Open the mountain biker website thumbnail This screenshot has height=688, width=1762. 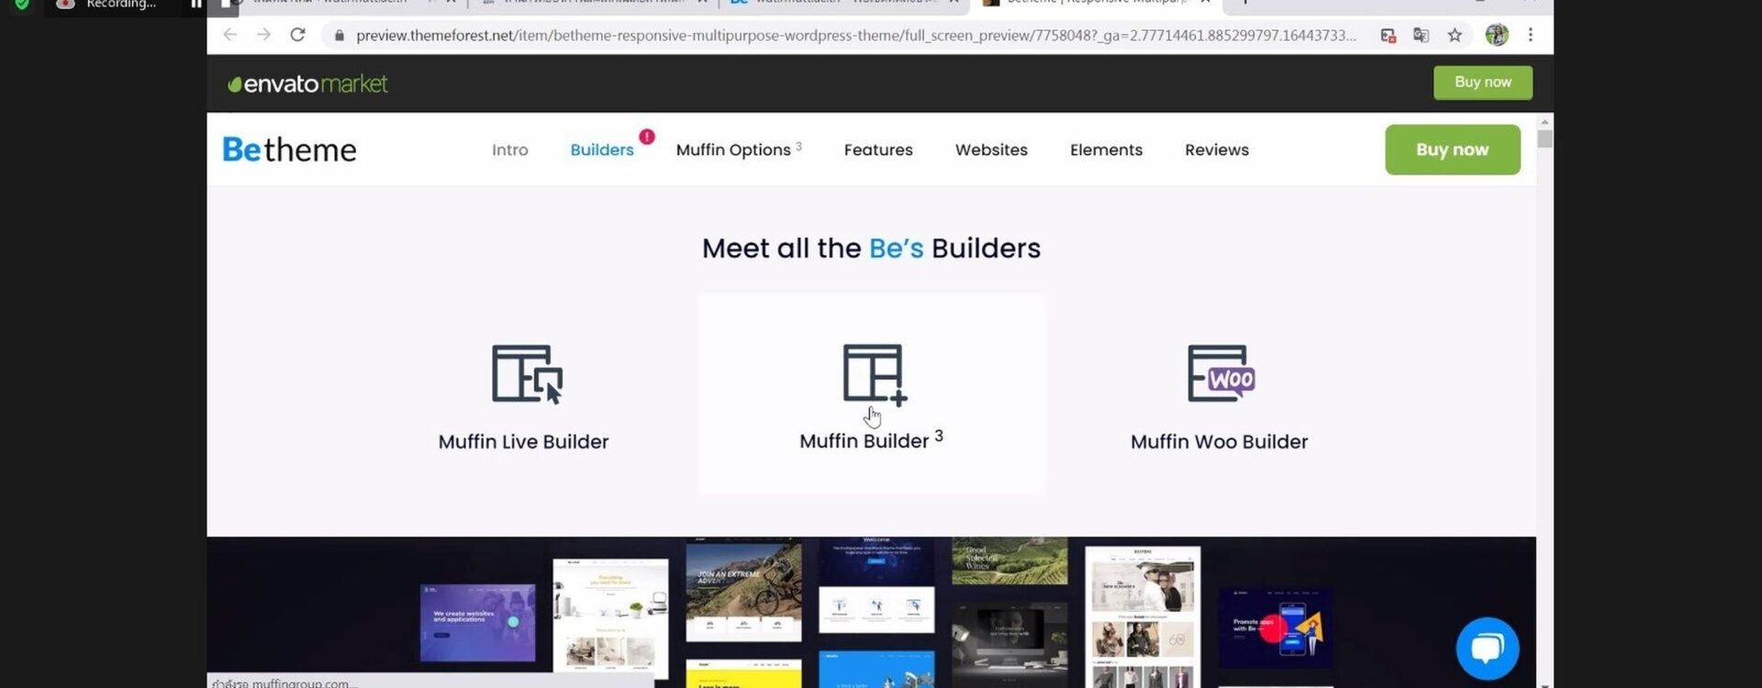tap(743, 592)
